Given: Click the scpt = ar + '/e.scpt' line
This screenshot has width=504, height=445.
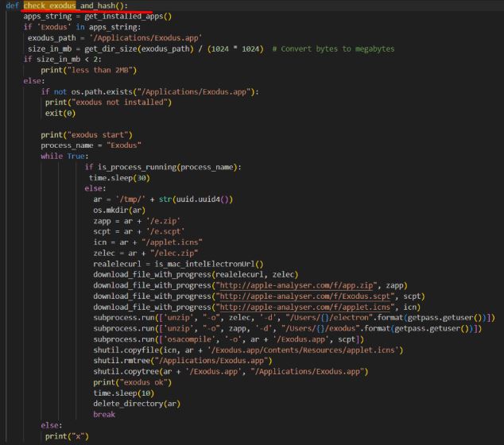Looking at the screenshot, I should (x=139, y=231).
